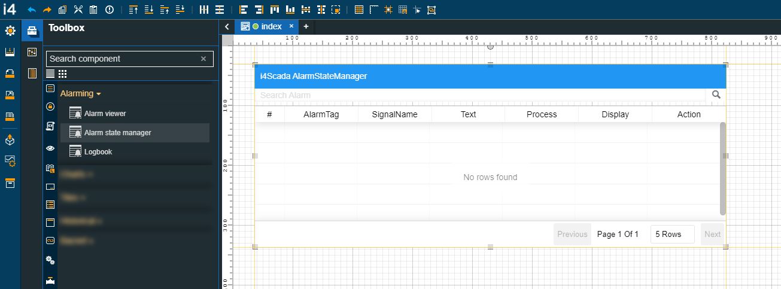The height and width of the screenshot is (289, 781).
Task: Click the Next page button
Action: point(712,234)
